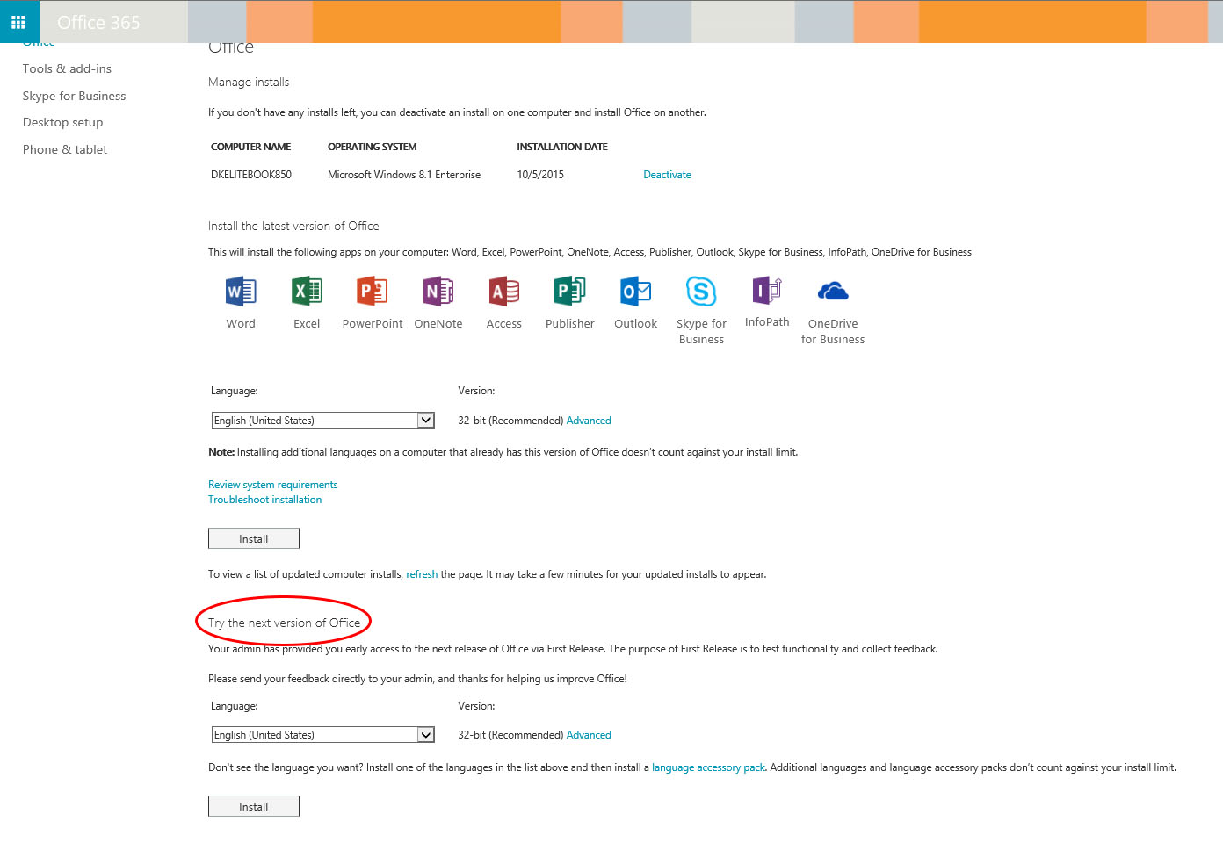Open Tools & add-ins in sidebar
Viewport: 1223px width, 843px height.
pos(67,68)
